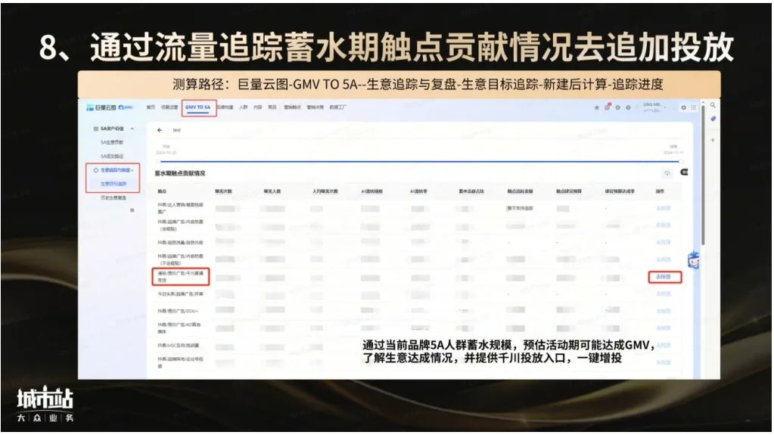This screenshot has width=774, height=435.
Task: Open the cartoon assistant mascot icon
Action: coord(694,259)
